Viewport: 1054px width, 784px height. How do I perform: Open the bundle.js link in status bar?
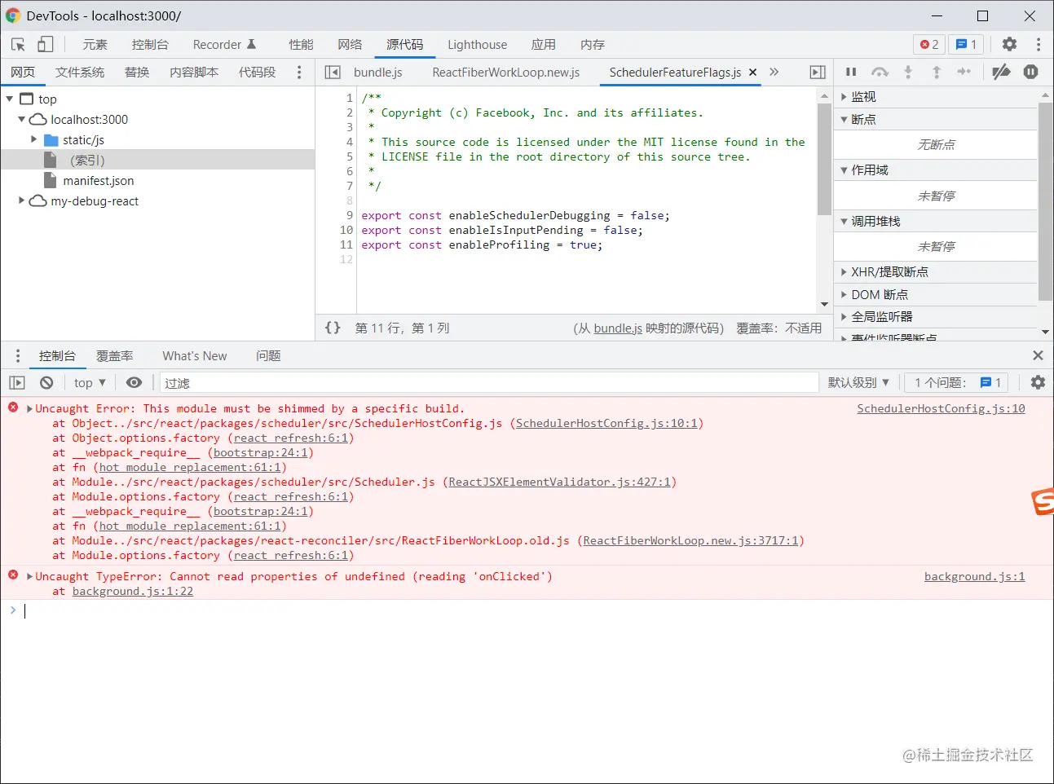pyautogui.click(x=617, y=328)
